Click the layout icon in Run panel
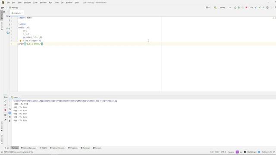276x155 pixels. pos(6,115)
